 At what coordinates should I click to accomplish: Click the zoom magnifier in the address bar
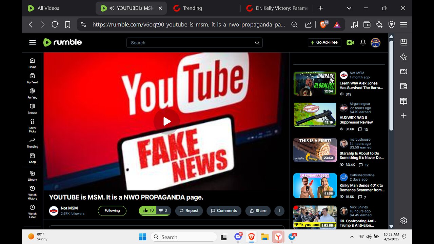(295, 24)
